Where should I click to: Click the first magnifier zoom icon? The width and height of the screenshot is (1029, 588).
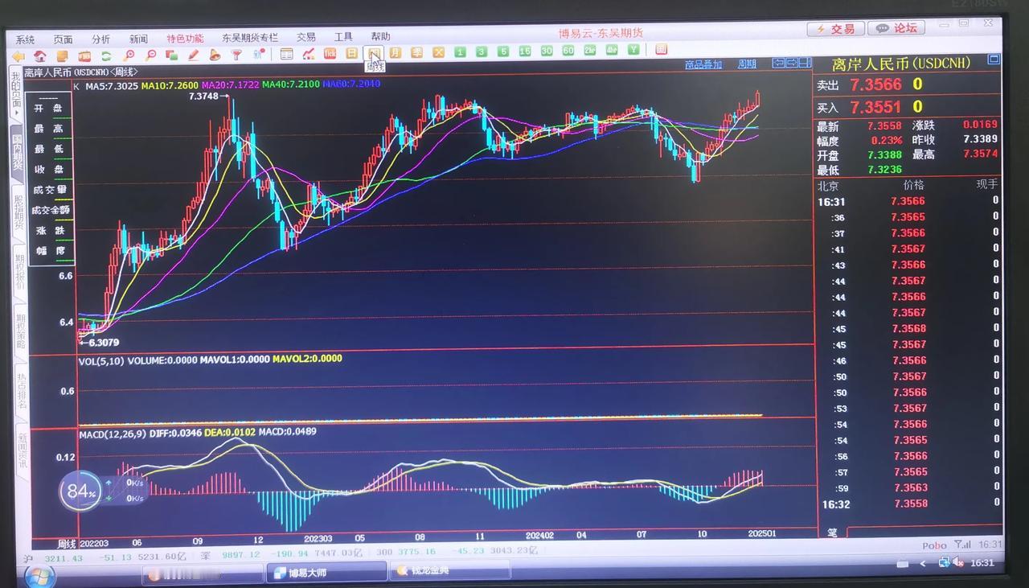point(128,56)
